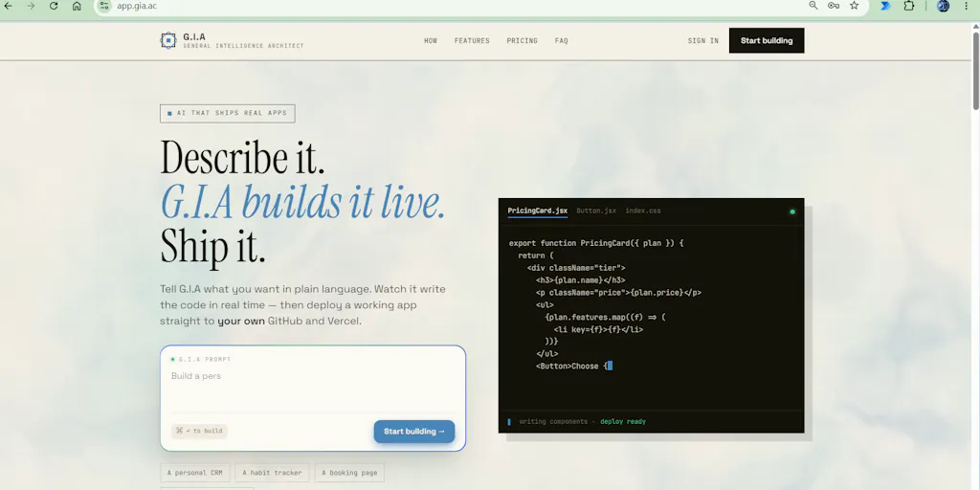This screenshot has width=980, height=490.
Task: Open the HOW nav link
Action: (x=431, y=40)
